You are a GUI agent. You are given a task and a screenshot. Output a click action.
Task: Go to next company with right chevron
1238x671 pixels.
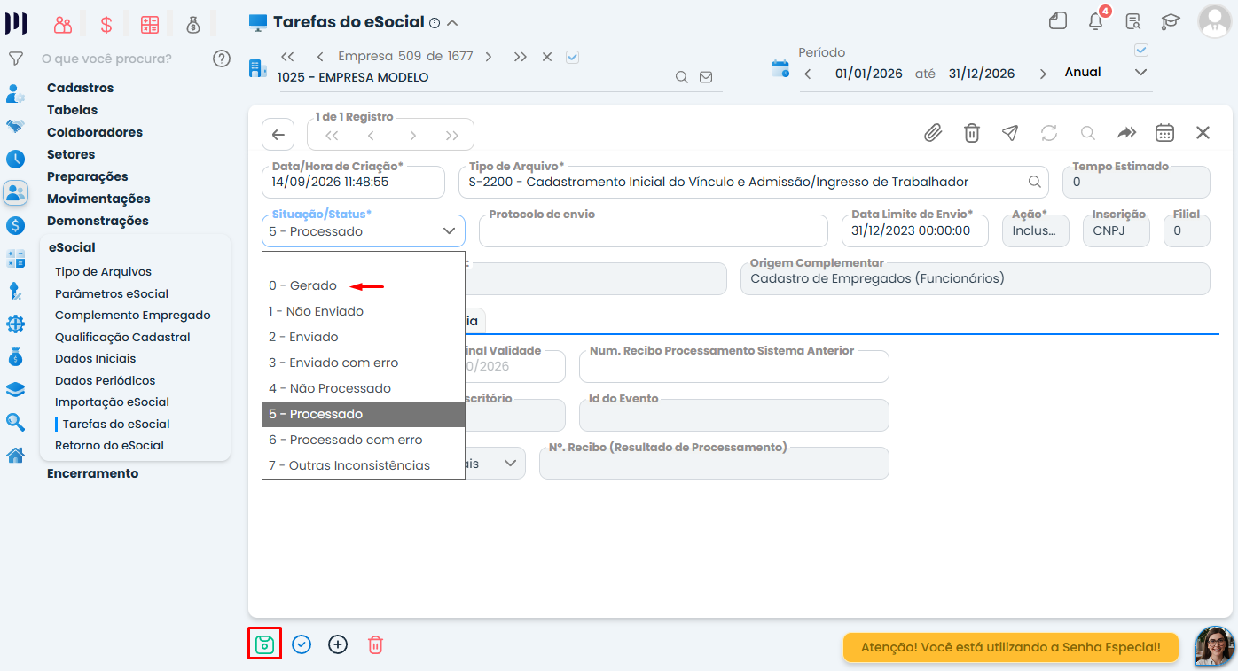pyautogui.click(x=489, y=57)
